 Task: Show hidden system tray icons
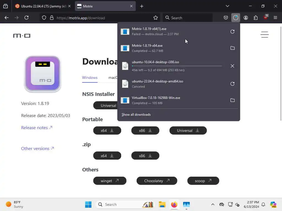pos(213,204)
